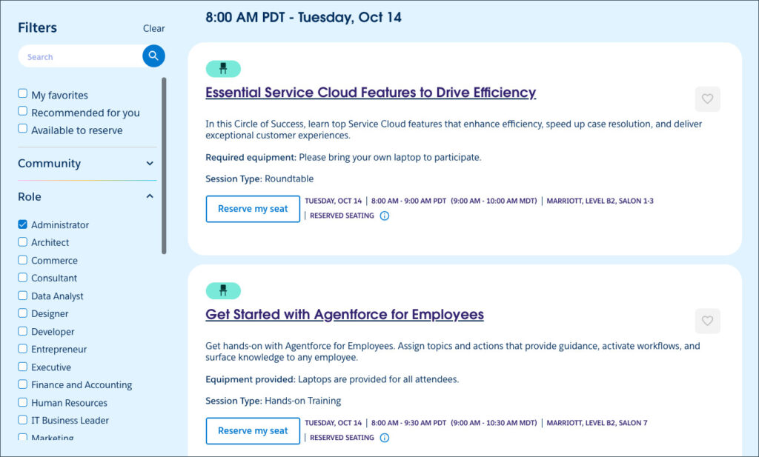Screen dimensions: 759x457
Task: Select the Developer role checkbox
Action: pyautogui.click(x=23, y=331)
